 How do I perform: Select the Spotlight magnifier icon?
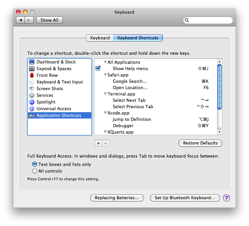coord(32,102)
